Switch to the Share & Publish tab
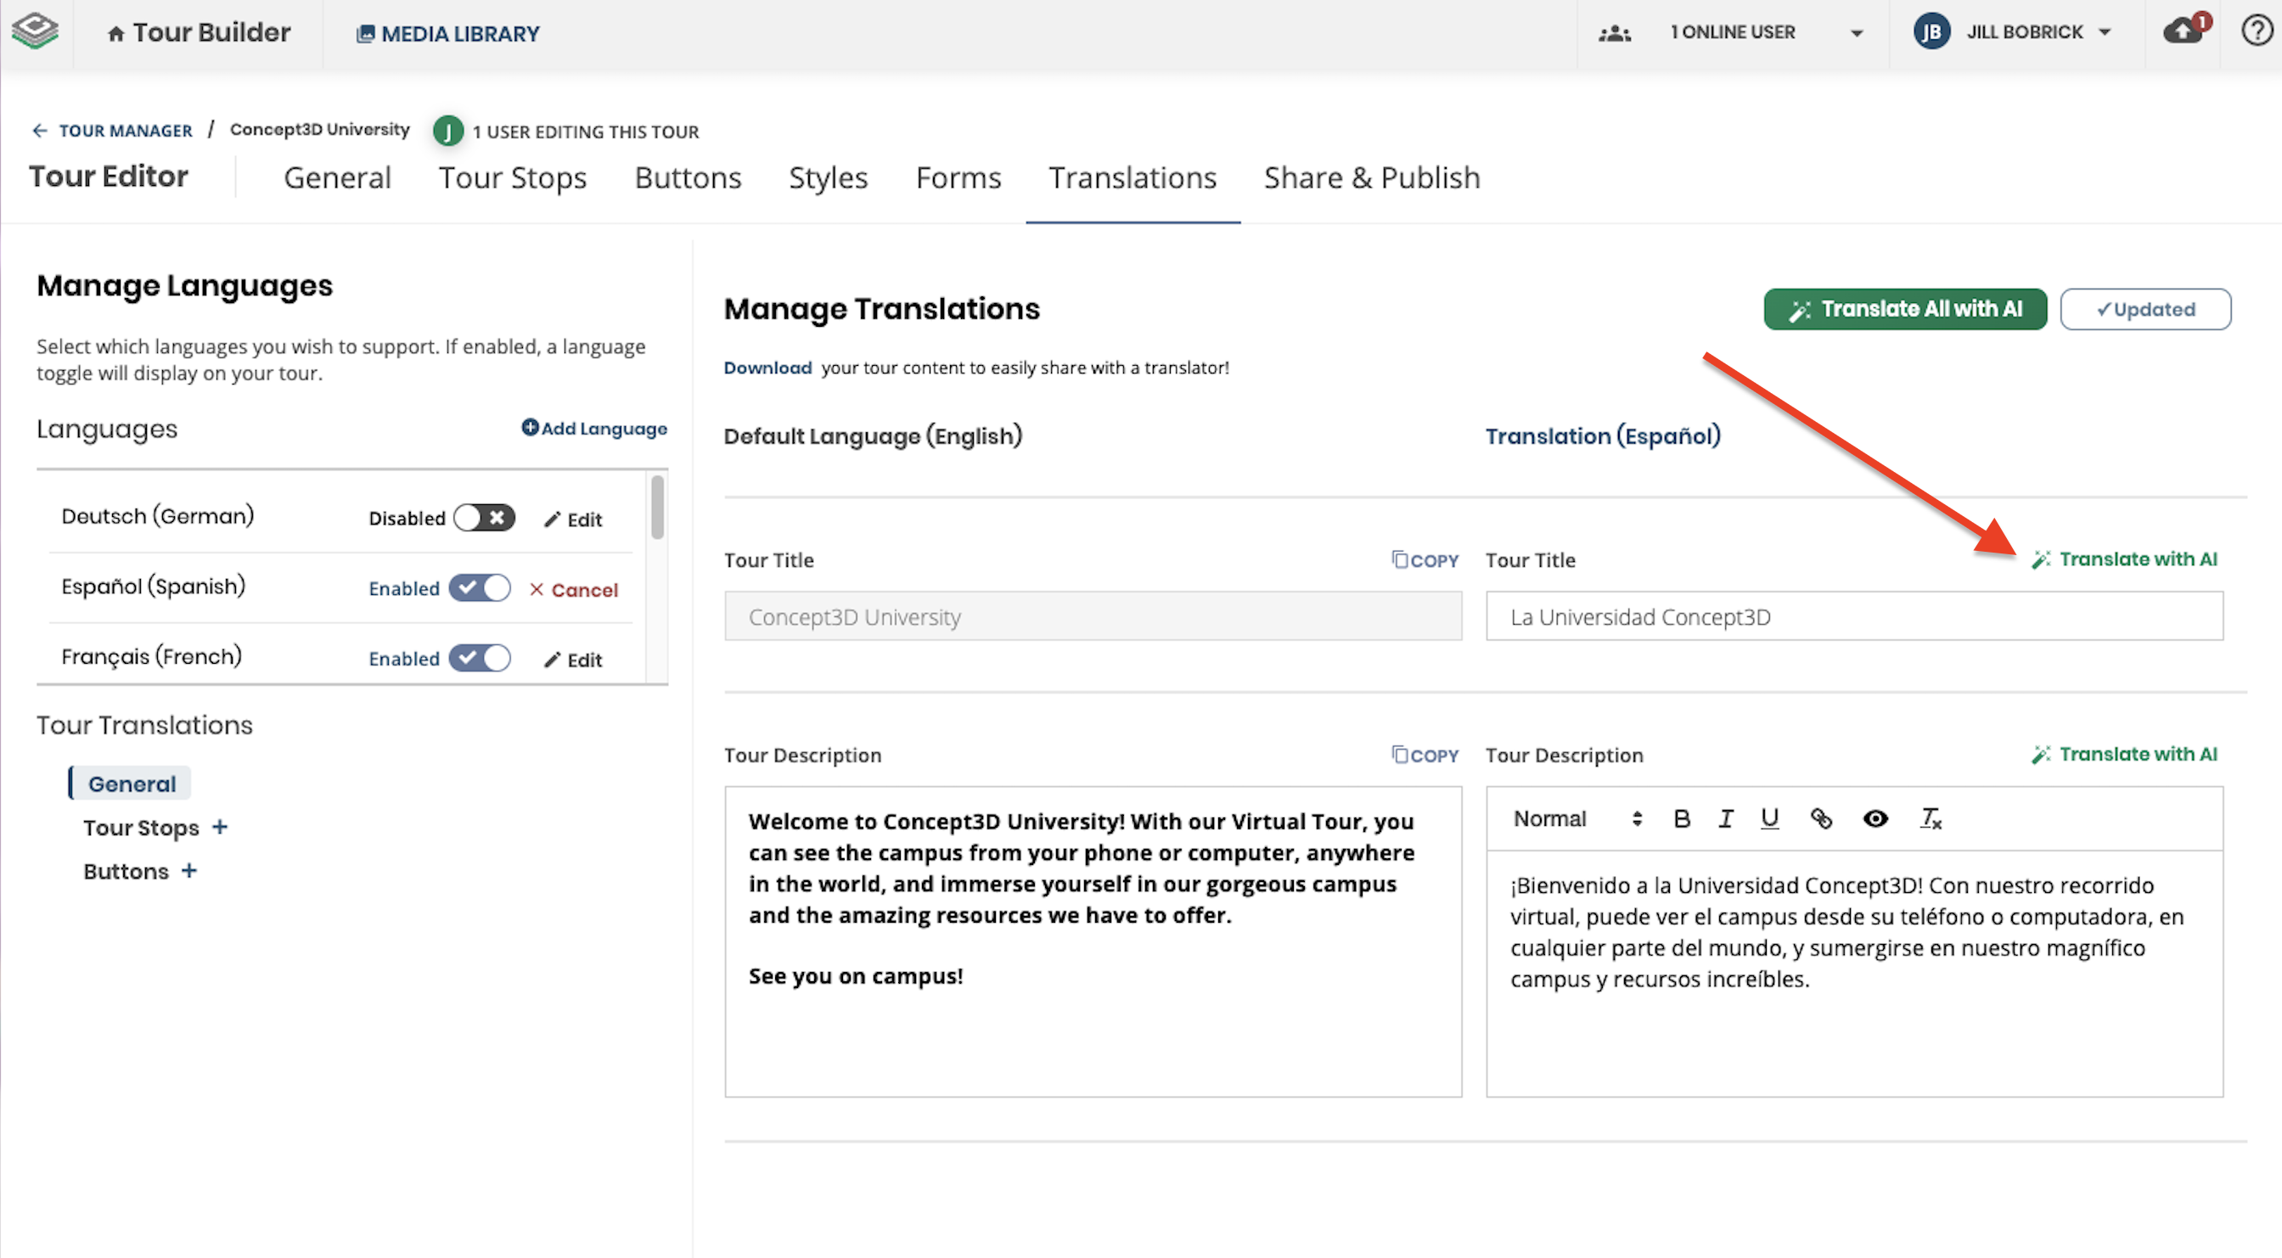Viewport: 2282px width, 1258px height. pyautogui.click(x=1371, y=178)
